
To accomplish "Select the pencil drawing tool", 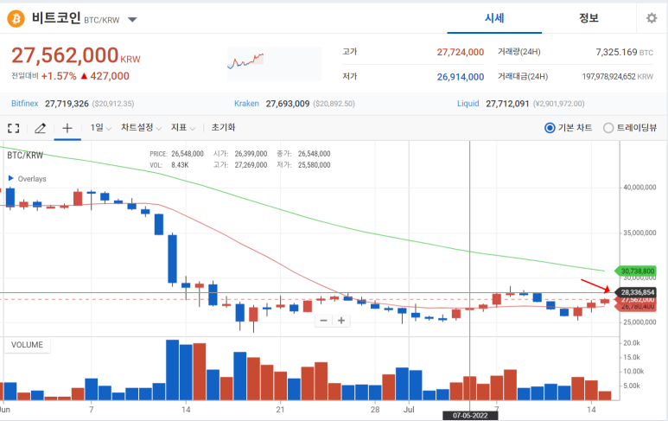I will [40, 128].
